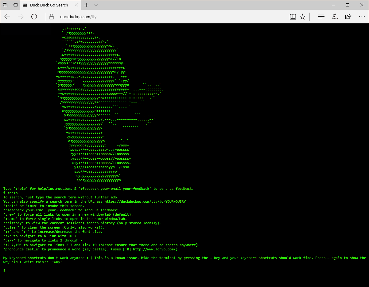Expand the tab previews chevron
The width and height of the screenshot is (369, 287).
pyautogui.click(x=96, y=5)
